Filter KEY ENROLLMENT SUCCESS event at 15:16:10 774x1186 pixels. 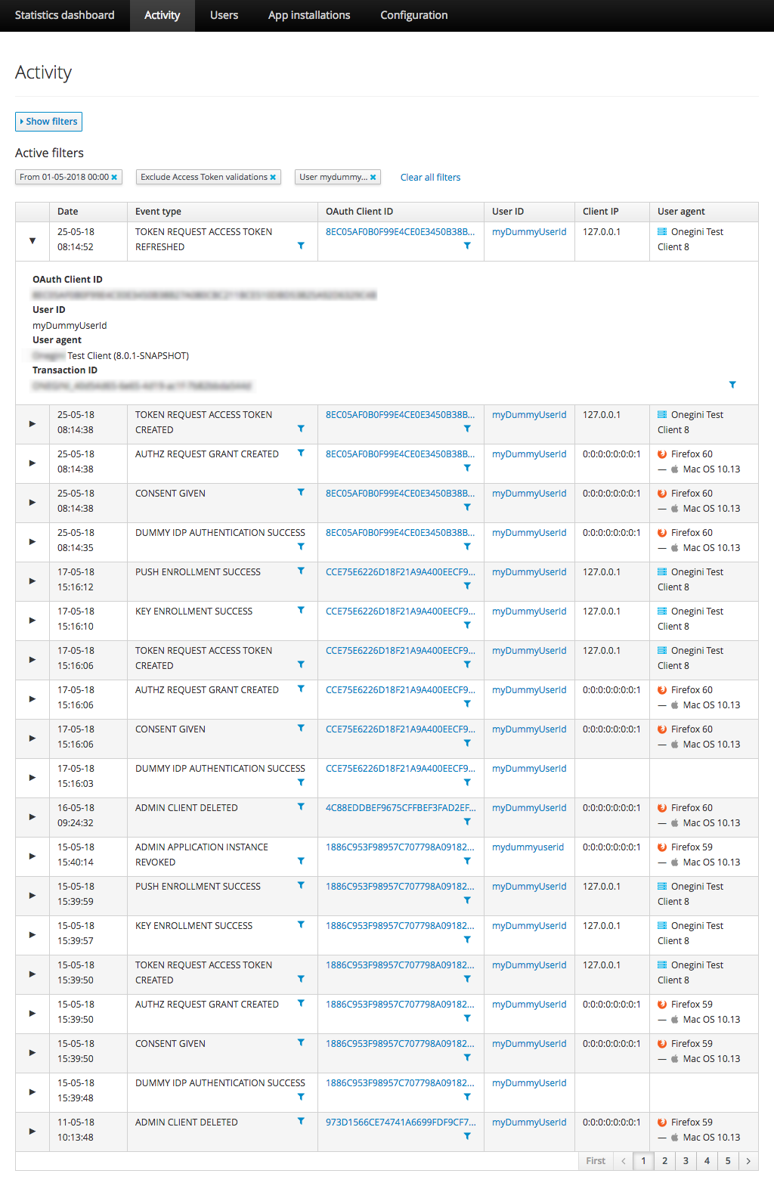(x=301, y=610)
